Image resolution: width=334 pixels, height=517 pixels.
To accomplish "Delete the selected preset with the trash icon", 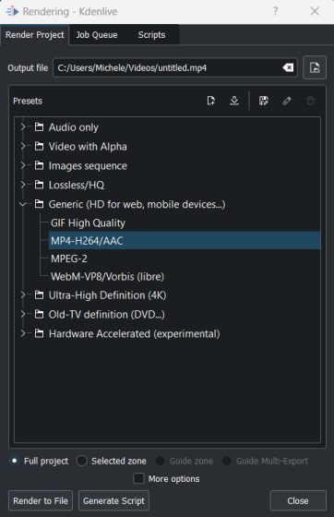I will coord(310,101).
